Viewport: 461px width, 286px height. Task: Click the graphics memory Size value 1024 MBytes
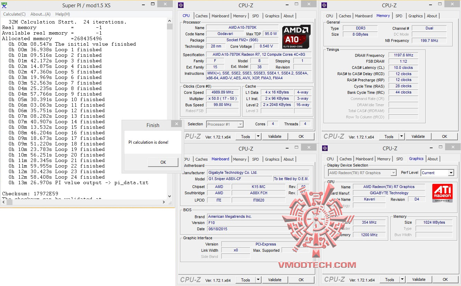coord(434,223)
